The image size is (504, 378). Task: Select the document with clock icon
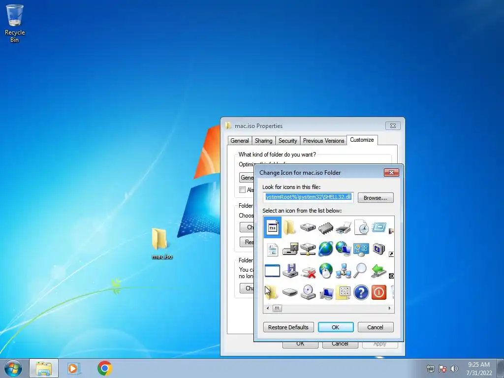pyautogui.click(x=361, y=227)
